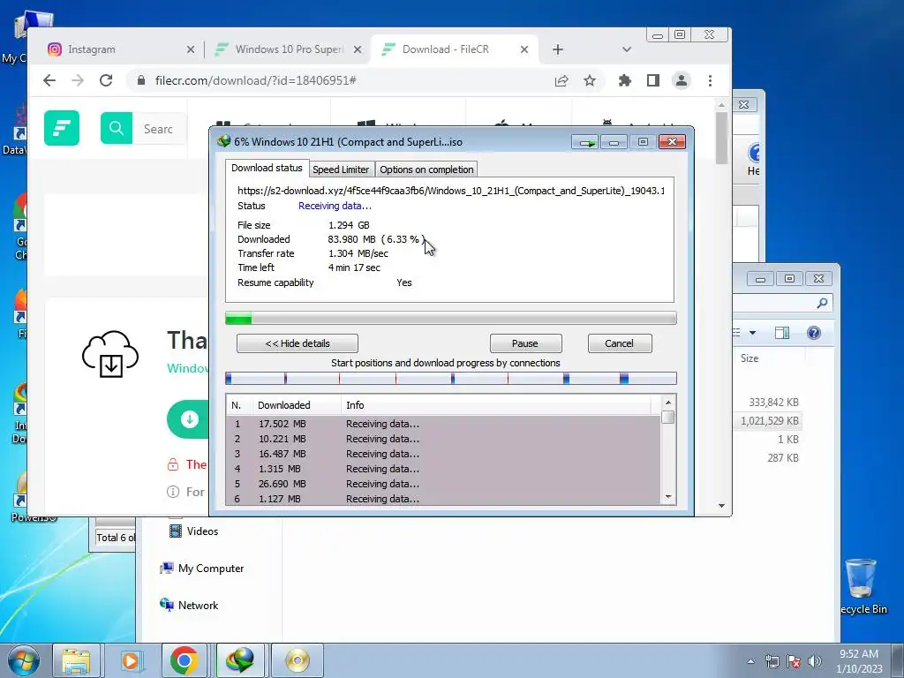The image size is (904, 678).
Task: Select connection row 5 with 26.690 MB
Action: pyautogui.click(x=443, y=484)
